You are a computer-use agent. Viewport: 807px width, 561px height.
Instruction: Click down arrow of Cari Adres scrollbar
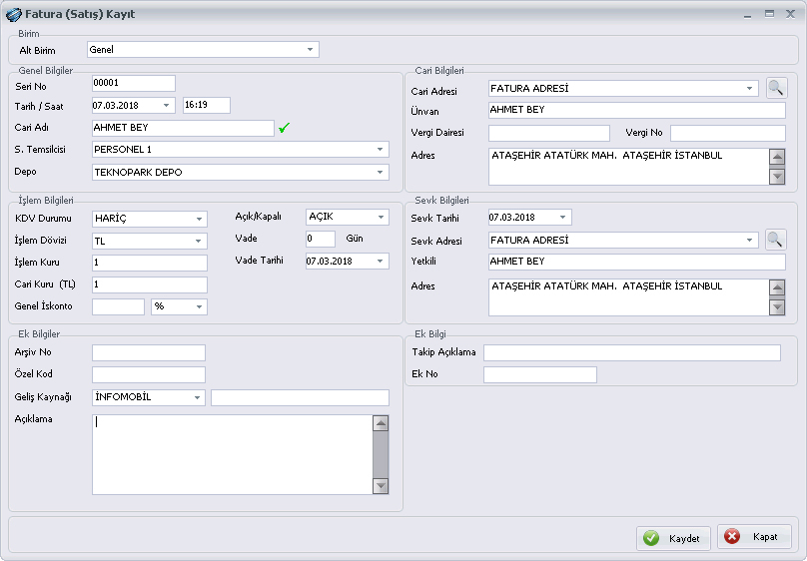(777, 177)
